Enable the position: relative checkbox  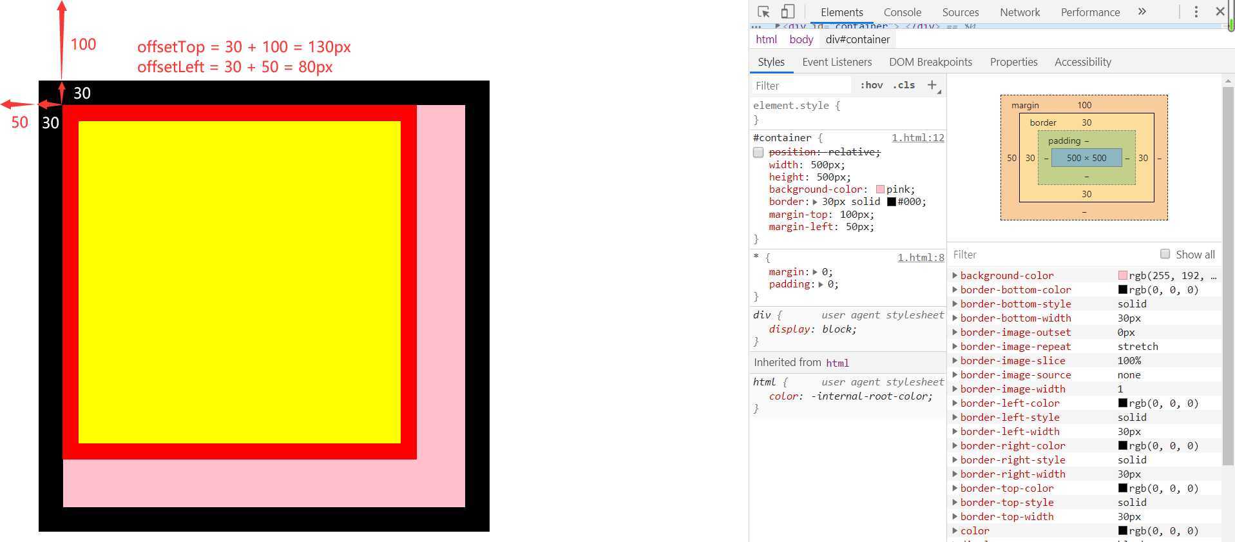758,152
